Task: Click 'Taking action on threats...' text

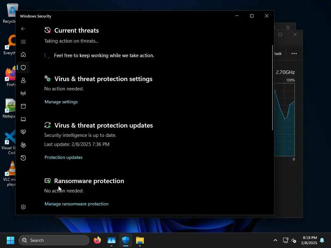Action: tap(71, 41)
